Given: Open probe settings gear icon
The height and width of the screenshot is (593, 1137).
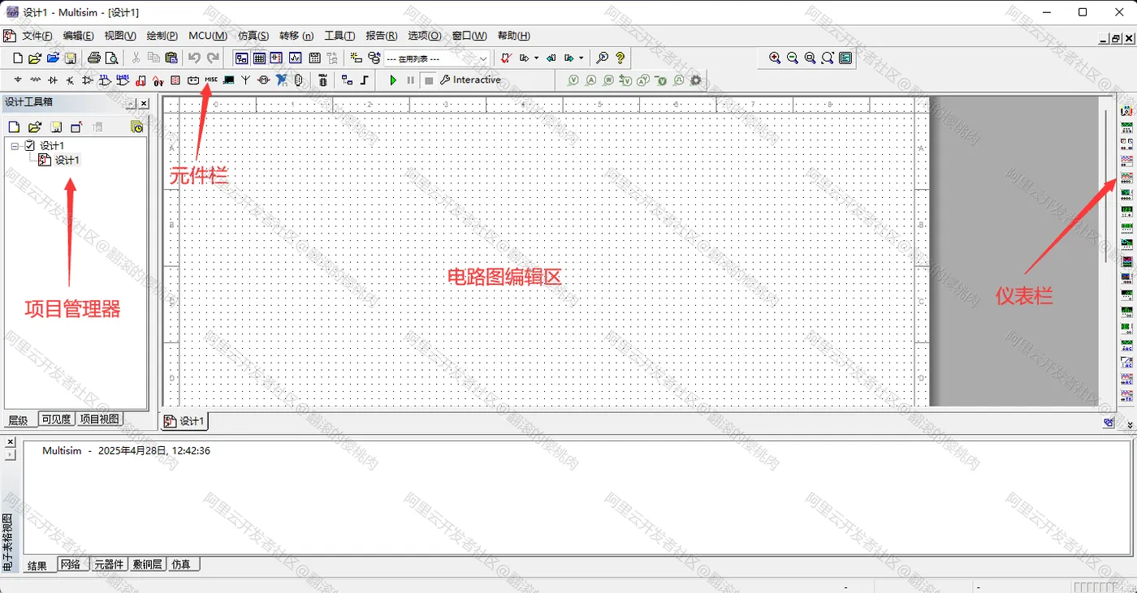Looking at the screenshot, I should 696,79.
